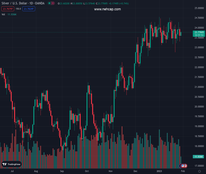Click the 2023 marker on time axis
This screenshot has width=206, height=174.
[x=159, y=171]
